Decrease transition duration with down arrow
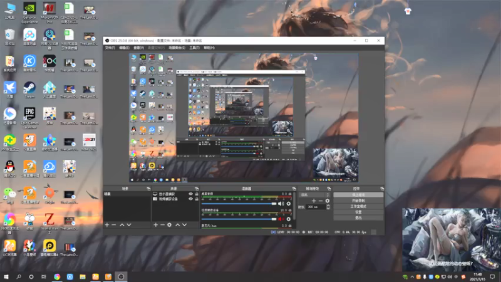This screenshot has height=282, width=501. click(328, 209)
